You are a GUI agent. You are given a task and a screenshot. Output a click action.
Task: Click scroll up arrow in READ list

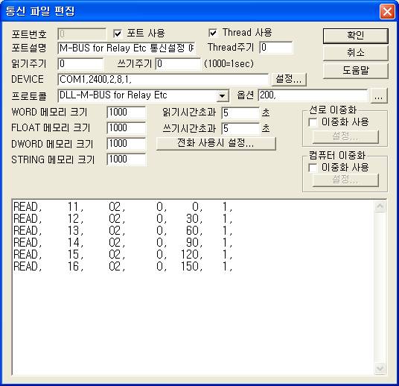pyautogui.click(x=380, y=206)
